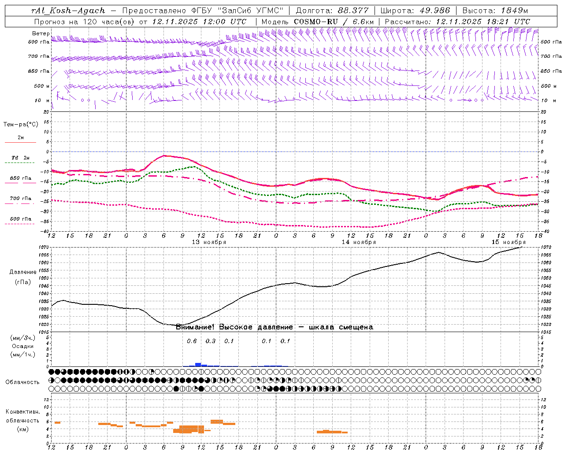The height and width of the screenshot is (451, 564).
Task: Click the Тем-ра(°C) panel title
Action: [x=21, y=125]
